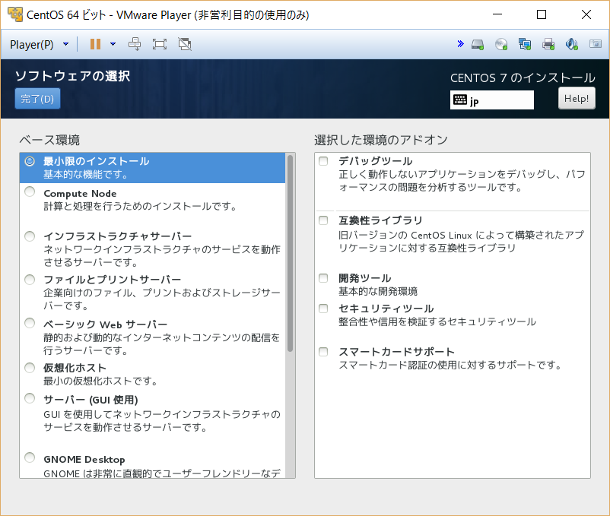Screen dimensions: 610x516
Task: Expand the suspend options dropdown arrow
Action: tap(112, 44)
